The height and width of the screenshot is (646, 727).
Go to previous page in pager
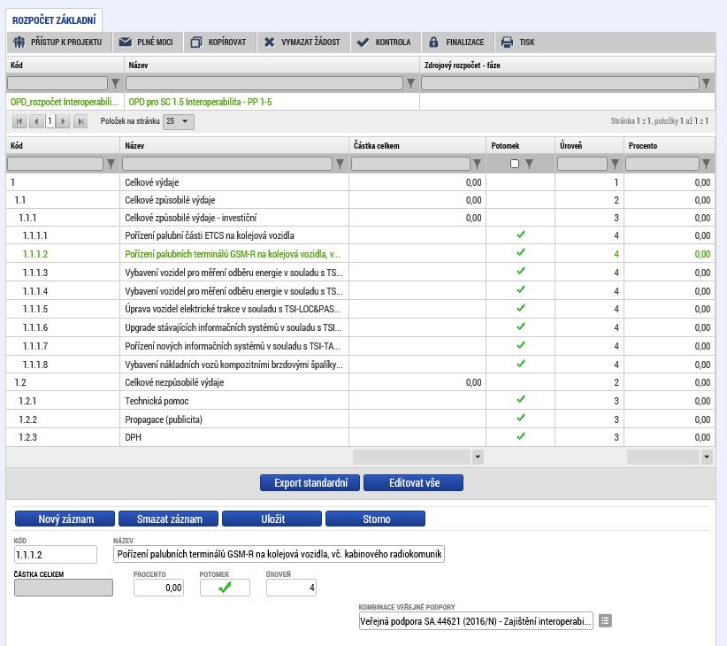pyautogui.click(x=36, y=121)
